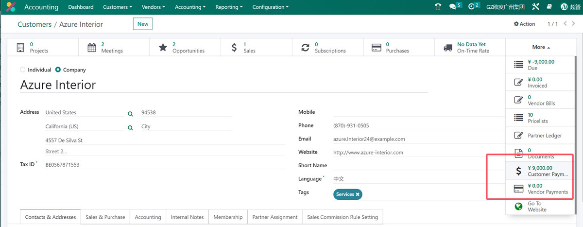Select the Company radio button
This screenshot has width=583, height=227.
point(58,70)
